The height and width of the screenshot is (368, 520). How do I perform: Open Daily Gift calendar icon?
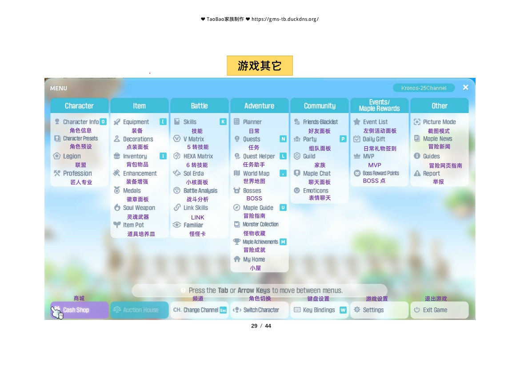(x=356, y=139)
